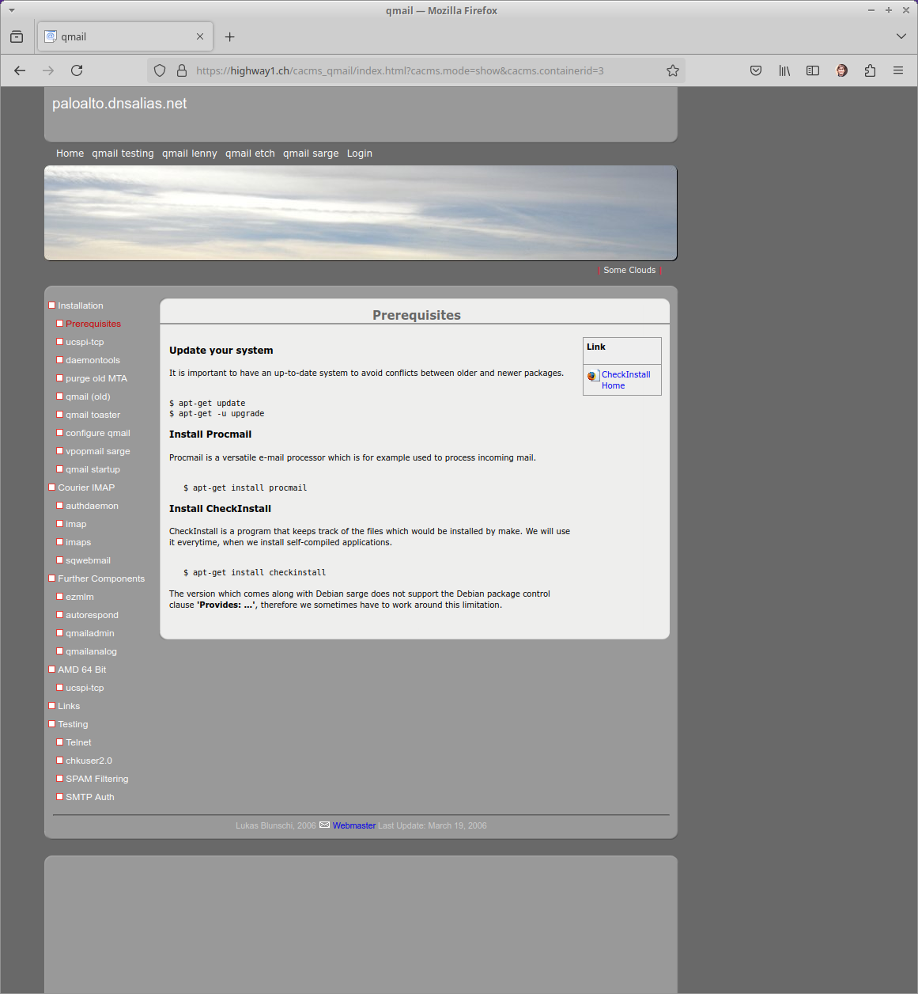The width and height of the screenshot is (918, 994).
Task: Open the Library bookmarks menu
Action: tap(784, 70)
